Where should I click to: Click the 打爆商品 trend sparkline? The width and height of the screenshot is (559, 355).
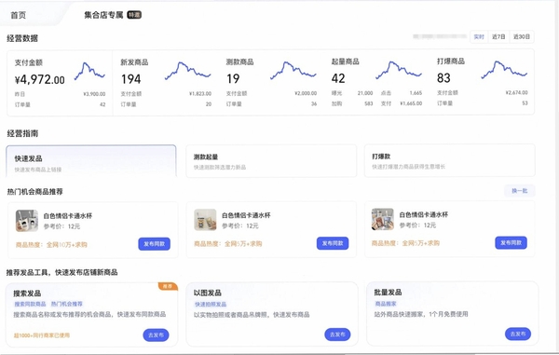504,70
